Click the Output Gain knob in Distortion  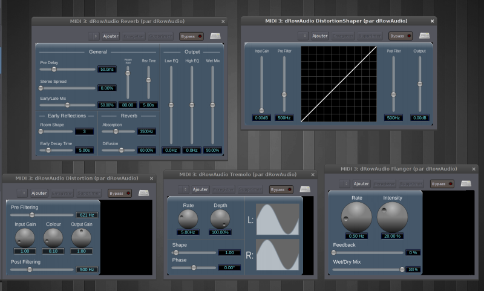click(81, 238)
